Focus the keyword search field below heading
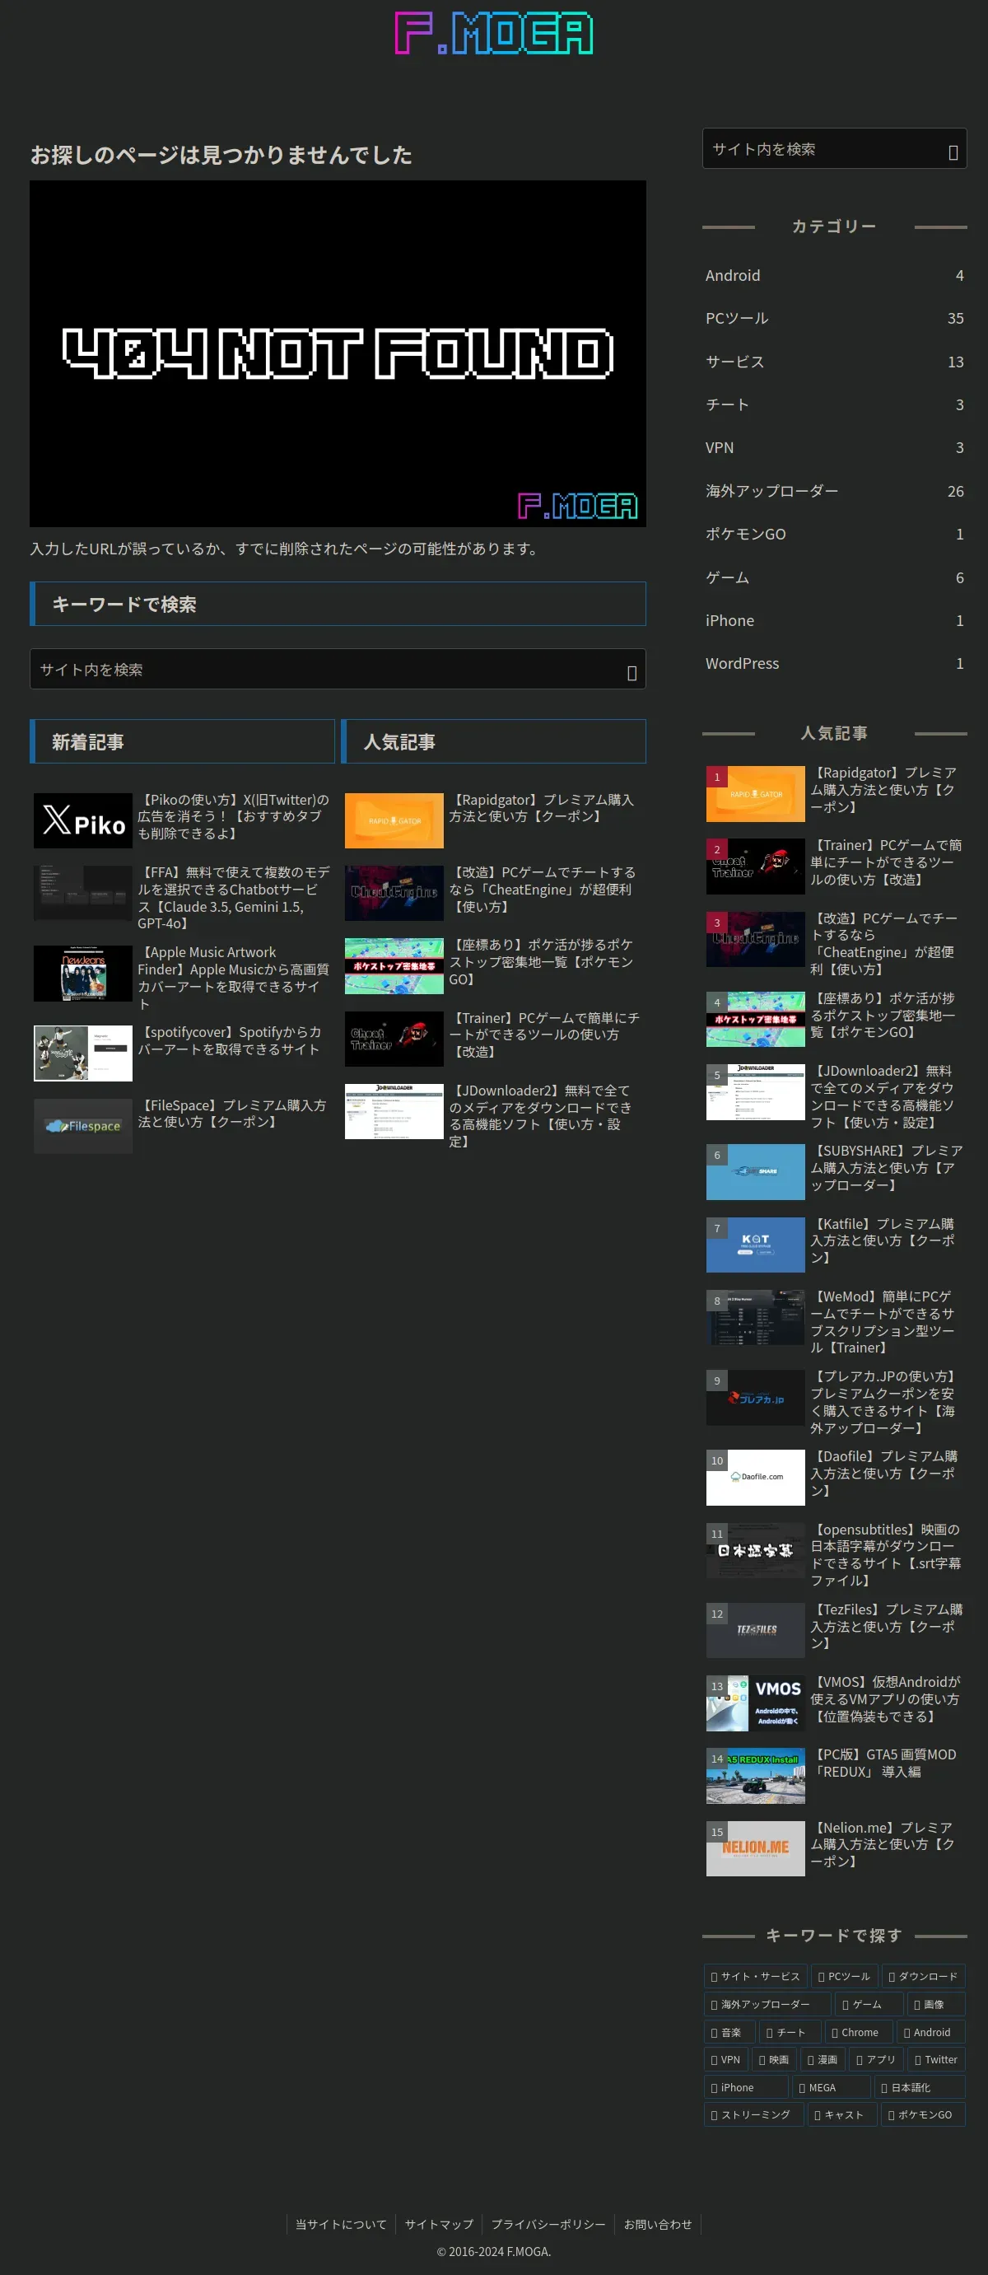988x2275 pixels. click(x=338, y=670)
